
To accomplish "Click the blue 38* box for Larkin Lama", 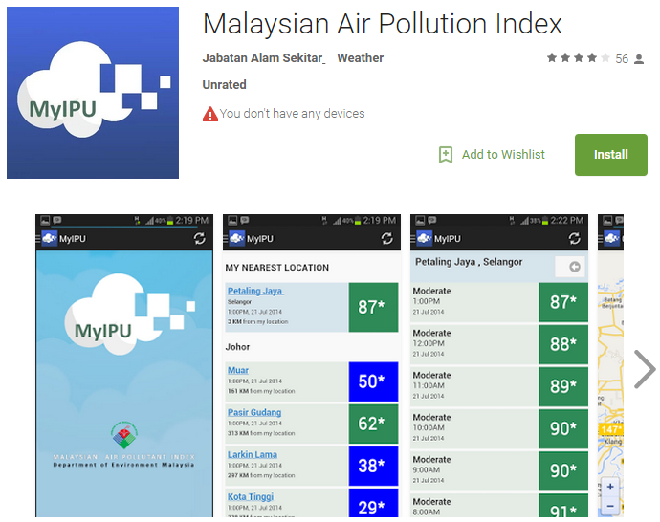I will pos(373,466).
